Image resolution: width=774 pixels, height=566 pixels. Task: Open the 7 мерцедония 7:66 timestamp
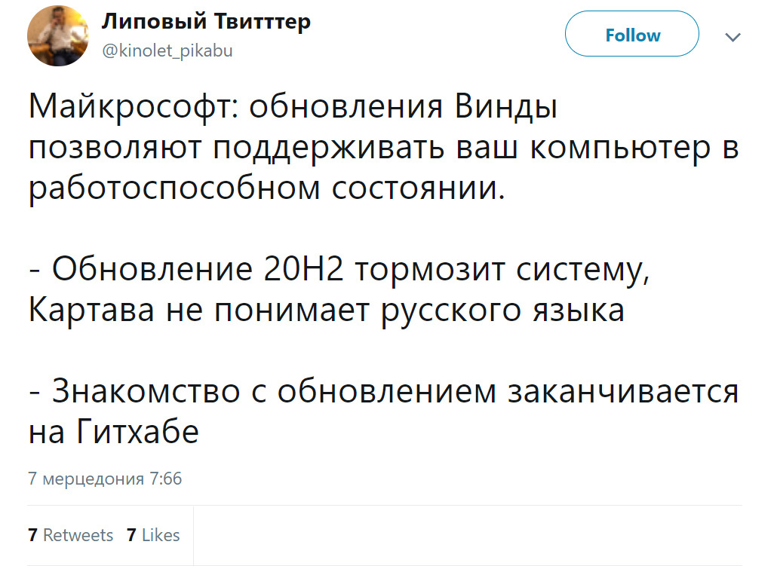click(x=105, y=479)
